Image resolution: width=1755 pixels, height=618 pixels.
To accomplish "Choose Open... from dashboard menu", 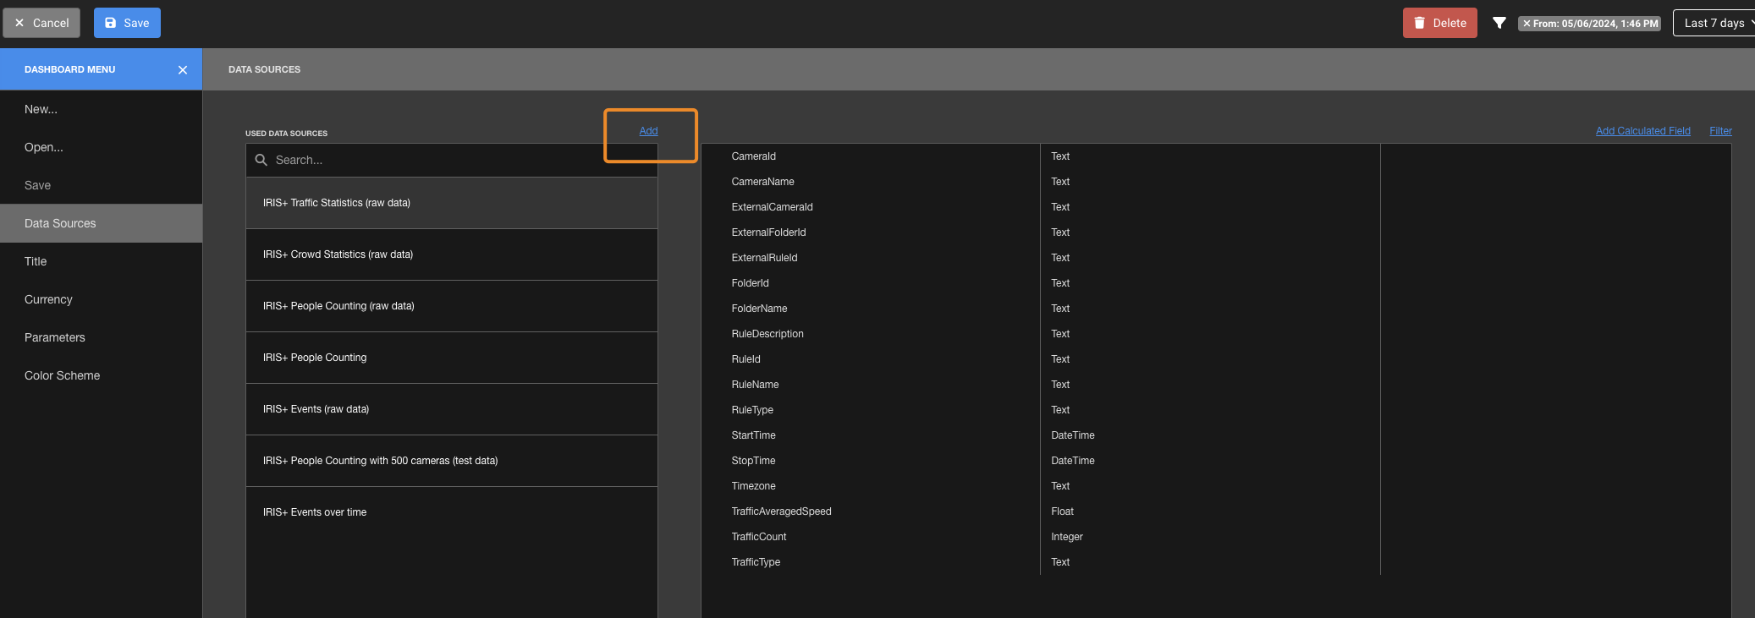I will tap(44, 147).
